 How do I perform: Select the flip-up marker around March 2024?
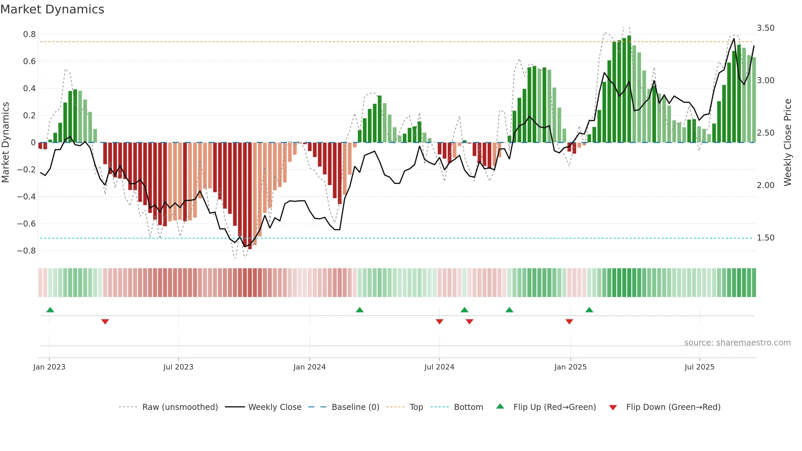click(360, 310)
